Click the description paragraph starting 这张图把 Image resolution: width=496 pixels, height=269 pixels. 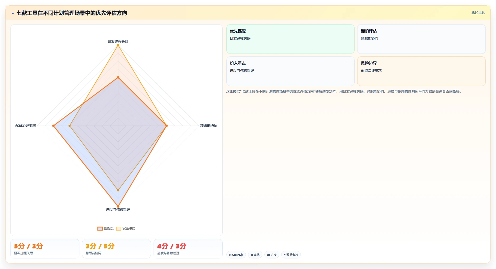[x=344, y=91]
